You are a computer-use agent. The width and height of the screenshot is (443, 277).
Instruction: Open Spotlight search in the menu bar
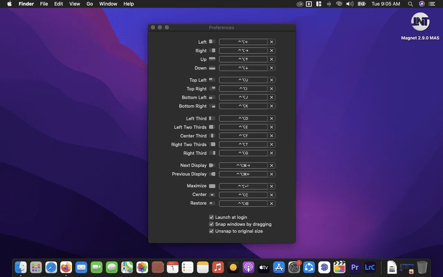click(x=410, y=4)
